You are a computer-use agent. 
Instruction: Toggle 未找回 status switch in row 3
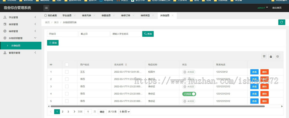pos(189,86)
